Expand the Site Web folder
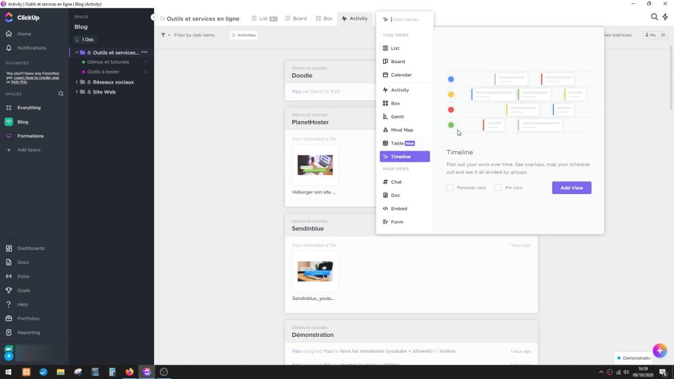Screen dimensions: 674x379 click(77, 91)
